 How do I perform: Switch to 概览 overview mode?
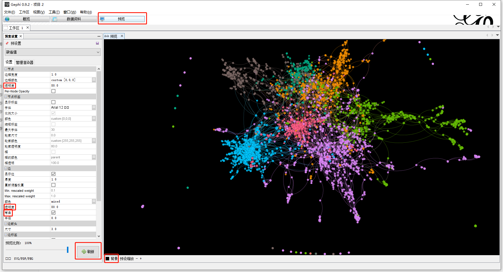(26, 19)
